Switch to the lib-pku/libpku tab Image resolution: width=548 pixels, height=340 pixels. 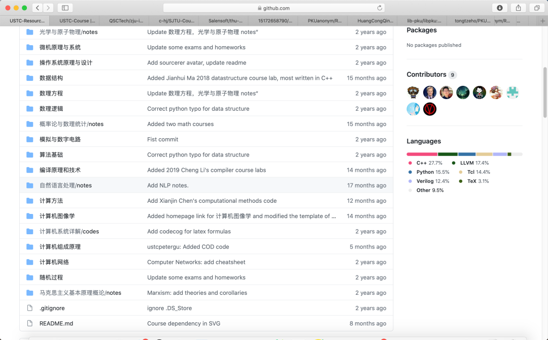(x=425, y=21)
